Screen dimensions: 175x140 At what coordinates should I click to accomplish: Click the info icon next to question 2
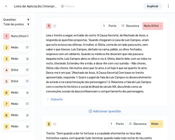tap(55, 124)
